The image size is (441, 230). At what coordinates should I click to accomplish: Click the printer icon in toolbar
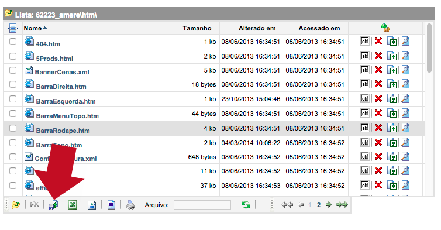click(x=130, y=205)
